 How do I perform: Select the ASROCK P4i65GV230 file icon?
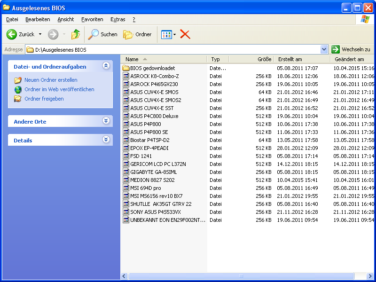click(126, 84)
